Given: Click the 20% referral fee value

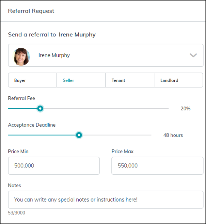Looking at the screenshot, I should click(x=185, y=109).
